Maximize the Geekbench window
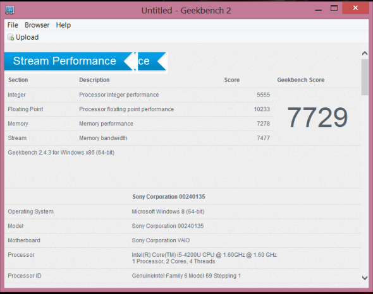 (334, 8)
